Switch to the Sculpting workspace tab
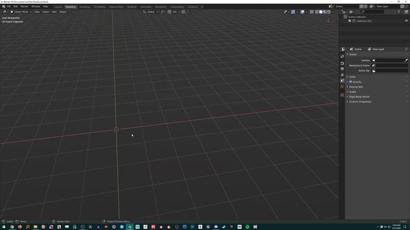The height and width of the screenshot is (230, 410). click(85, 7)
